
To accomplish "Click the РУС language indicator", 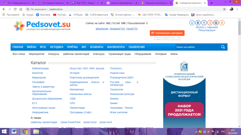I will pos(223,132).
